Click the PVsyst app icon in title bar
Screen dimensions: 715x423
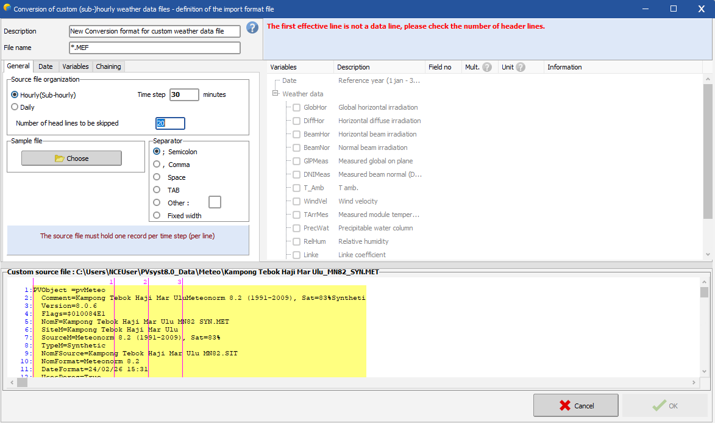tap(7, 9)
